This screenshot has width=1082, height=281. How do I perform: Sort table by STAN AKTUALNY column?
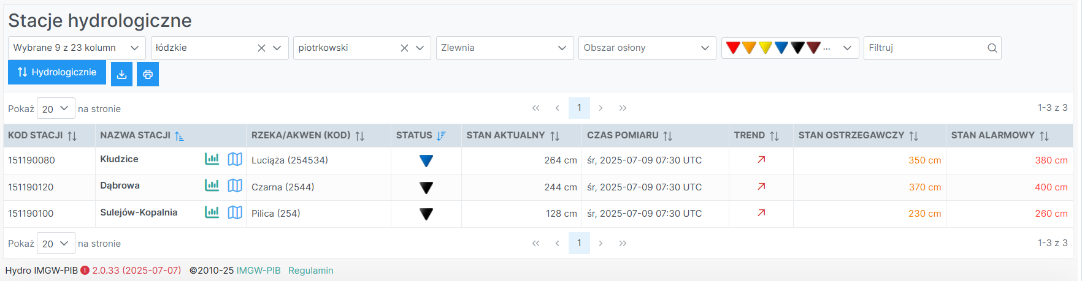554,136
